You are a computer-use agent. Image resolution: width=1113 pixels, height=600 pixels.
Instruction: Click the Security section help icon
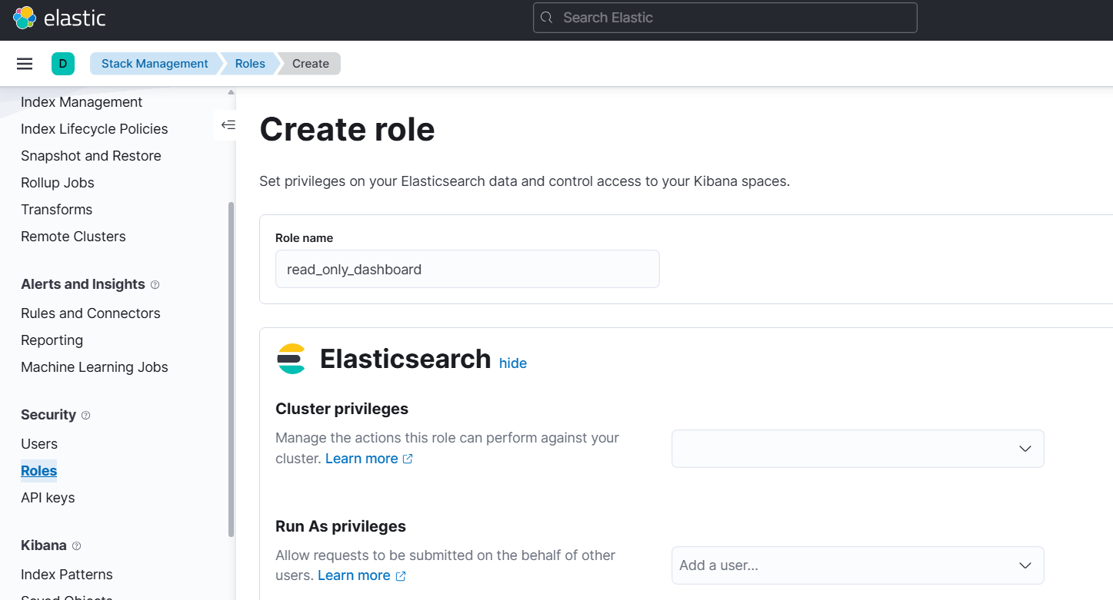click(85, 416)
